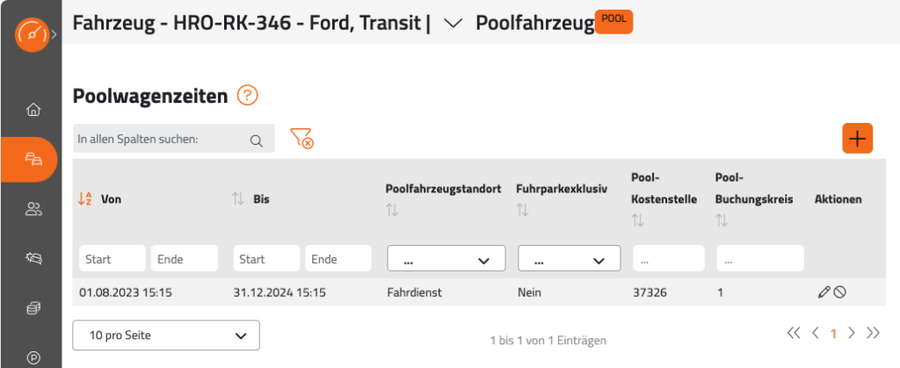Expand the vehicle title dropdown chevron
The height and width of the screenshot is (368, 900).
454,24
